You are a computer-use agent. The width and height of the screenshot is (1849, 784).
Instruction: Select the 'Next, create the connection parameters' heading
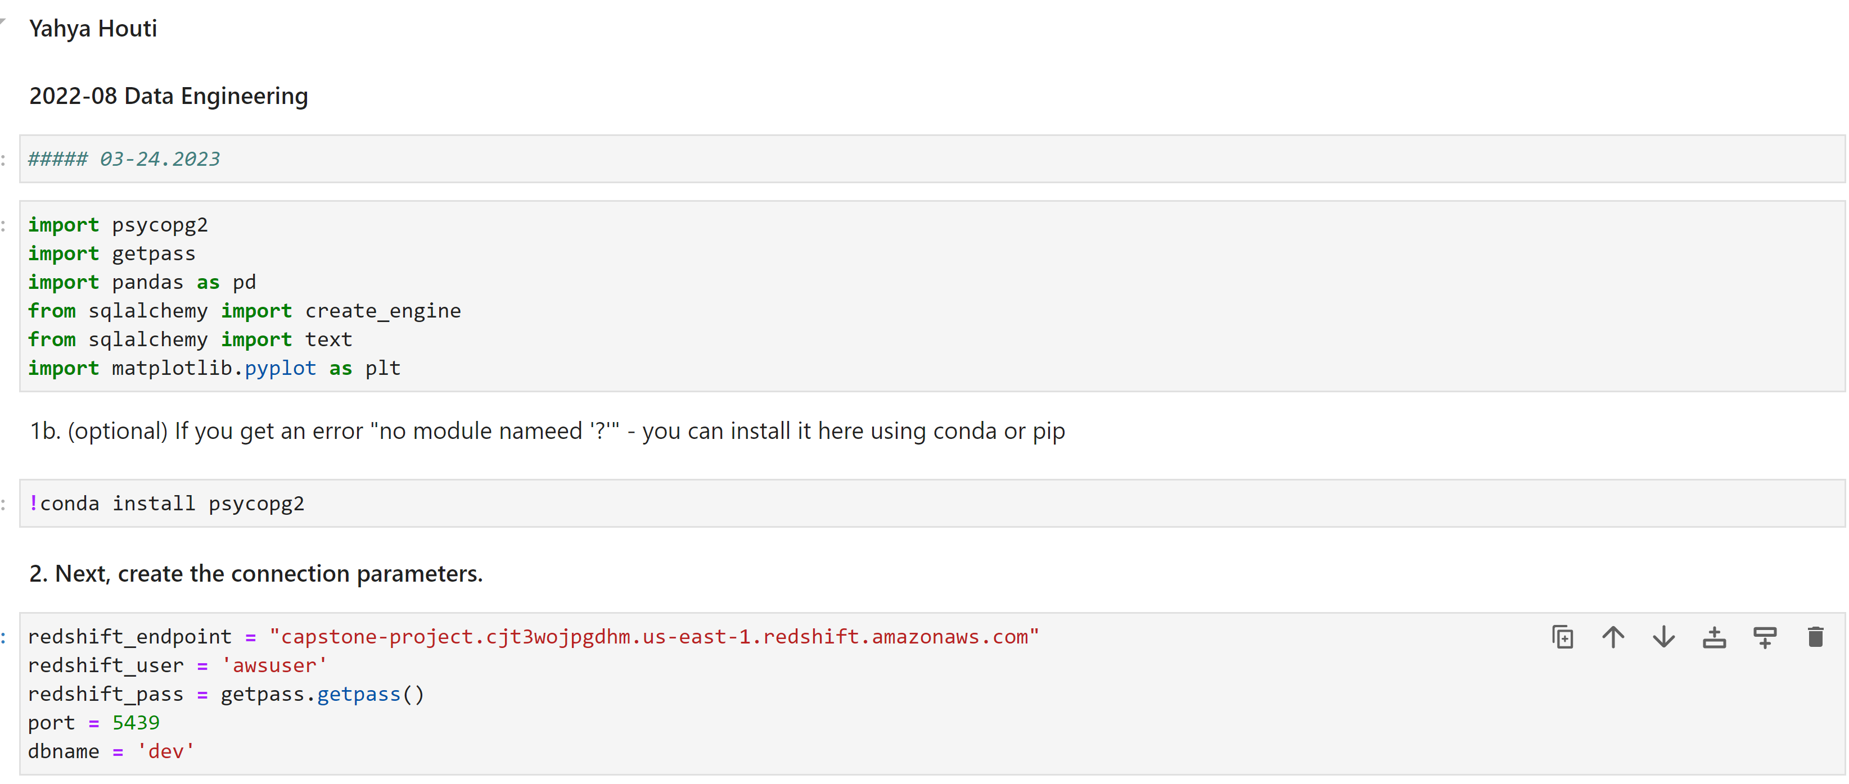(256, 574)
